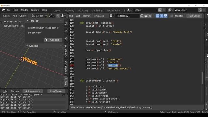This screenshot has width=208, height=117.
Task: Click the TextTool.py file name field
Action: [127, 16]
